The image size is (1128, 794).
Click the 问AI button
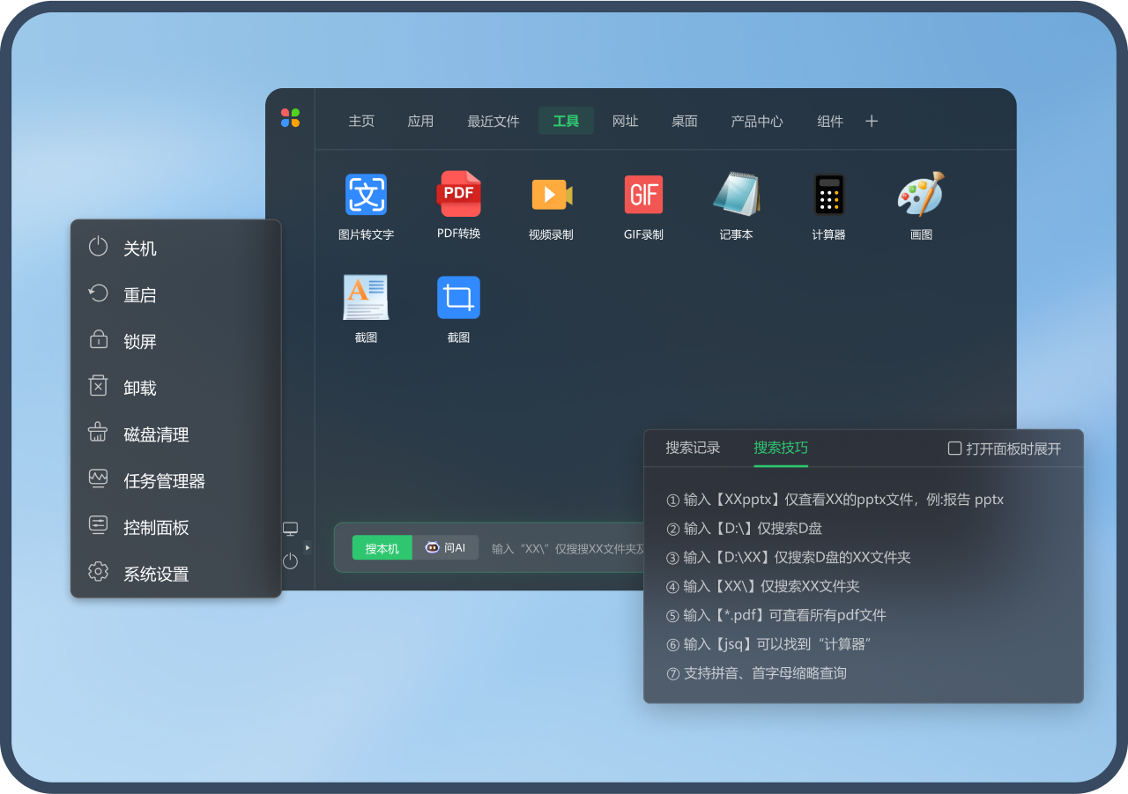coord(446,548)
